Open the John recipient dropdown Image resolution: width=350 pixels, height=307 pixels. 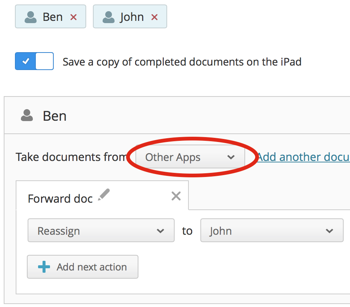point(272,231)
